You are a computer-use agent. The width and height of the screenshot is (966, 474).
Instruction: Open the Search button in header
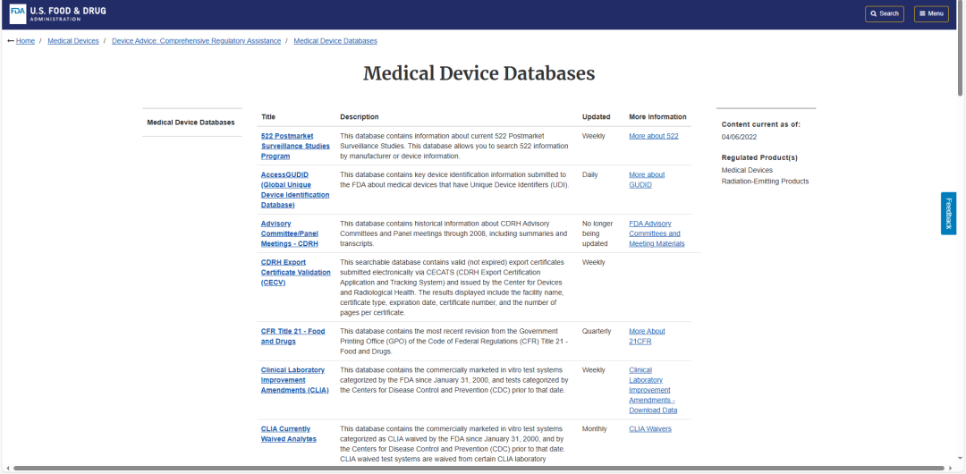(884, 13)
